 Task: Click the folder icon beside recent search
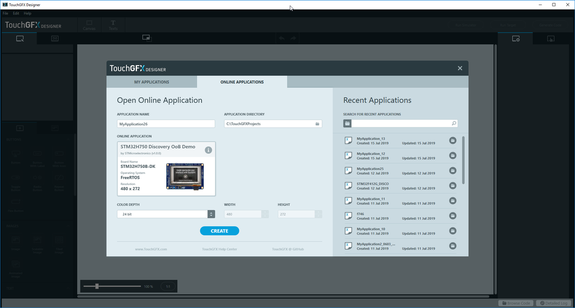(347, 124)
